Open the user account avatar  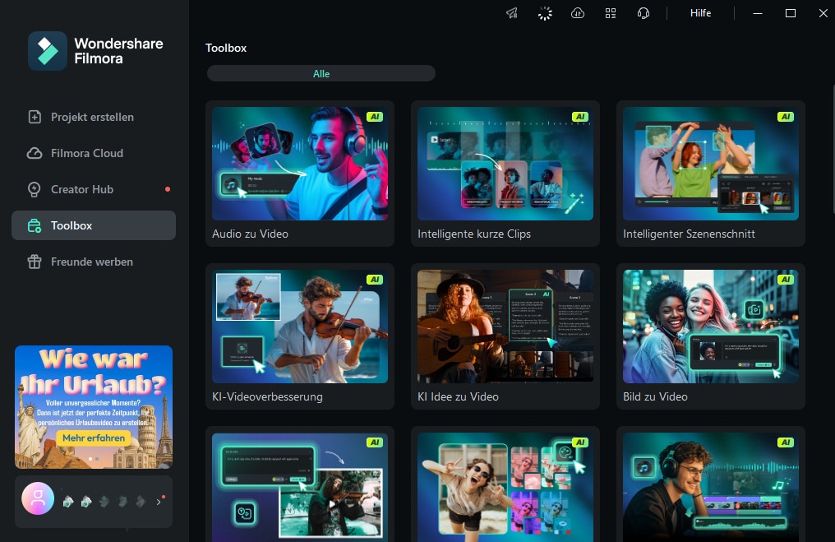[38, 499]
